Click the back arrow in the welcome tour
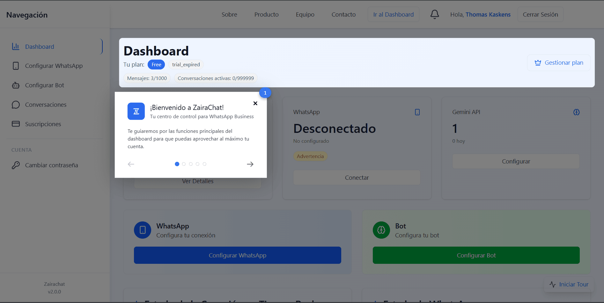 coord(131,164)
